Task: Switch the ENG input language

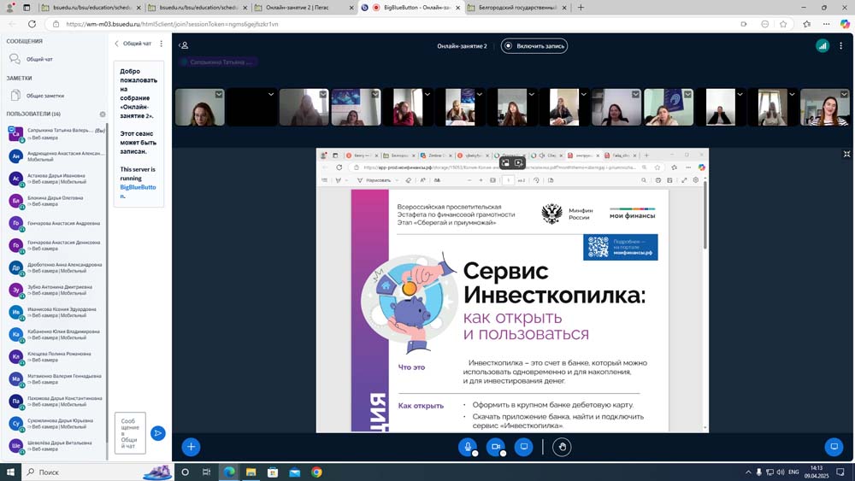Action: pos(794,472)
